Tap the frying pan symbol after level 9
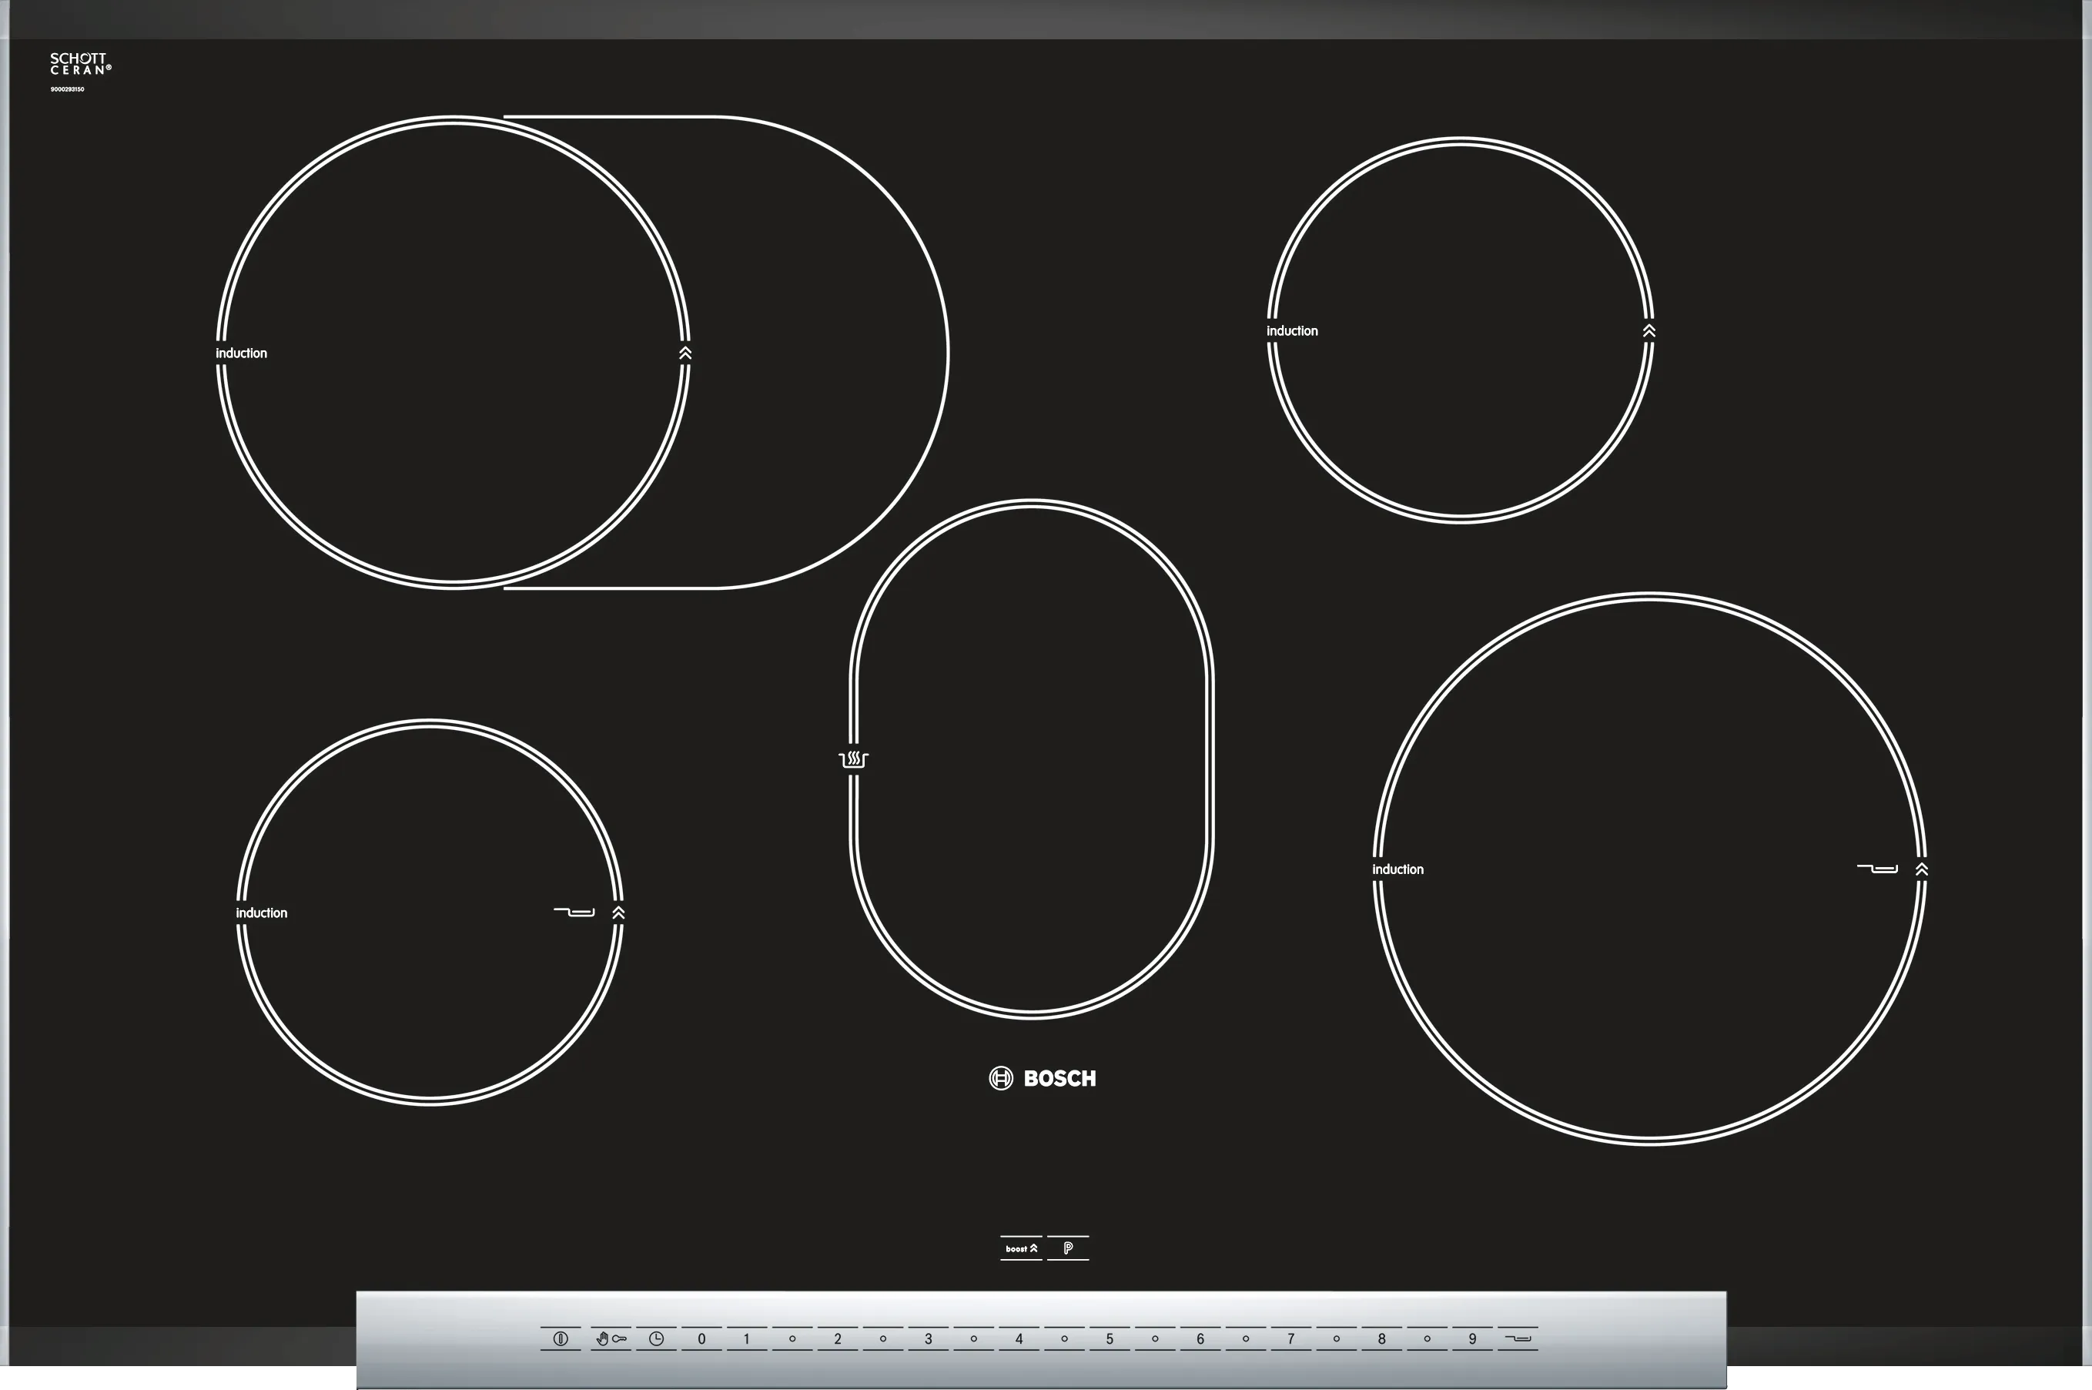The image size is (2092, 1390). point(1518,1338)
